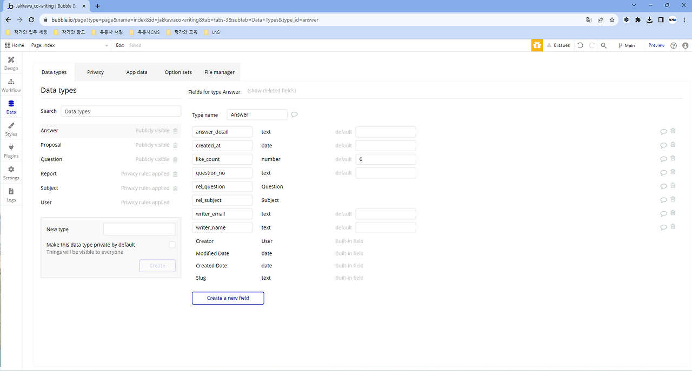The height and width of the screenshot is (371, 692).
Task: Open the Main branch dropdown
Action: [x=627, y=45]
